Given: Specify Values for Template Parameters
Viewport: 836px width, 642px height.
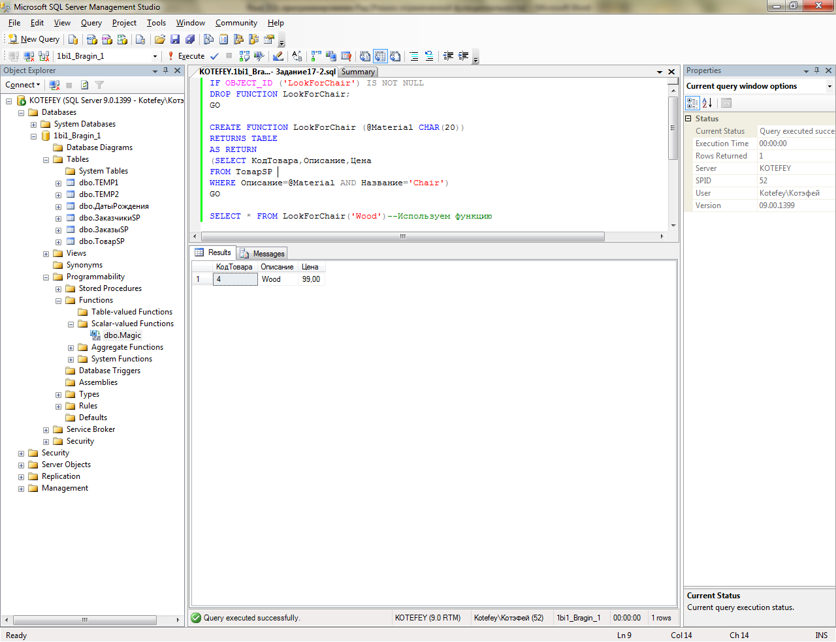Looking at the screenshot, I should point(297,56).
